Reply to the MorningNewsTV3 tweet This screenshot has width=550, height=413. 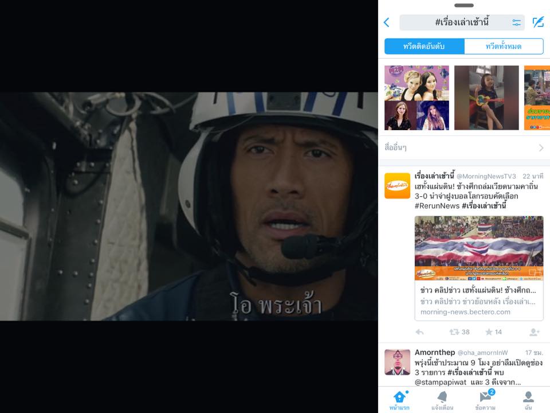(420, 332)
